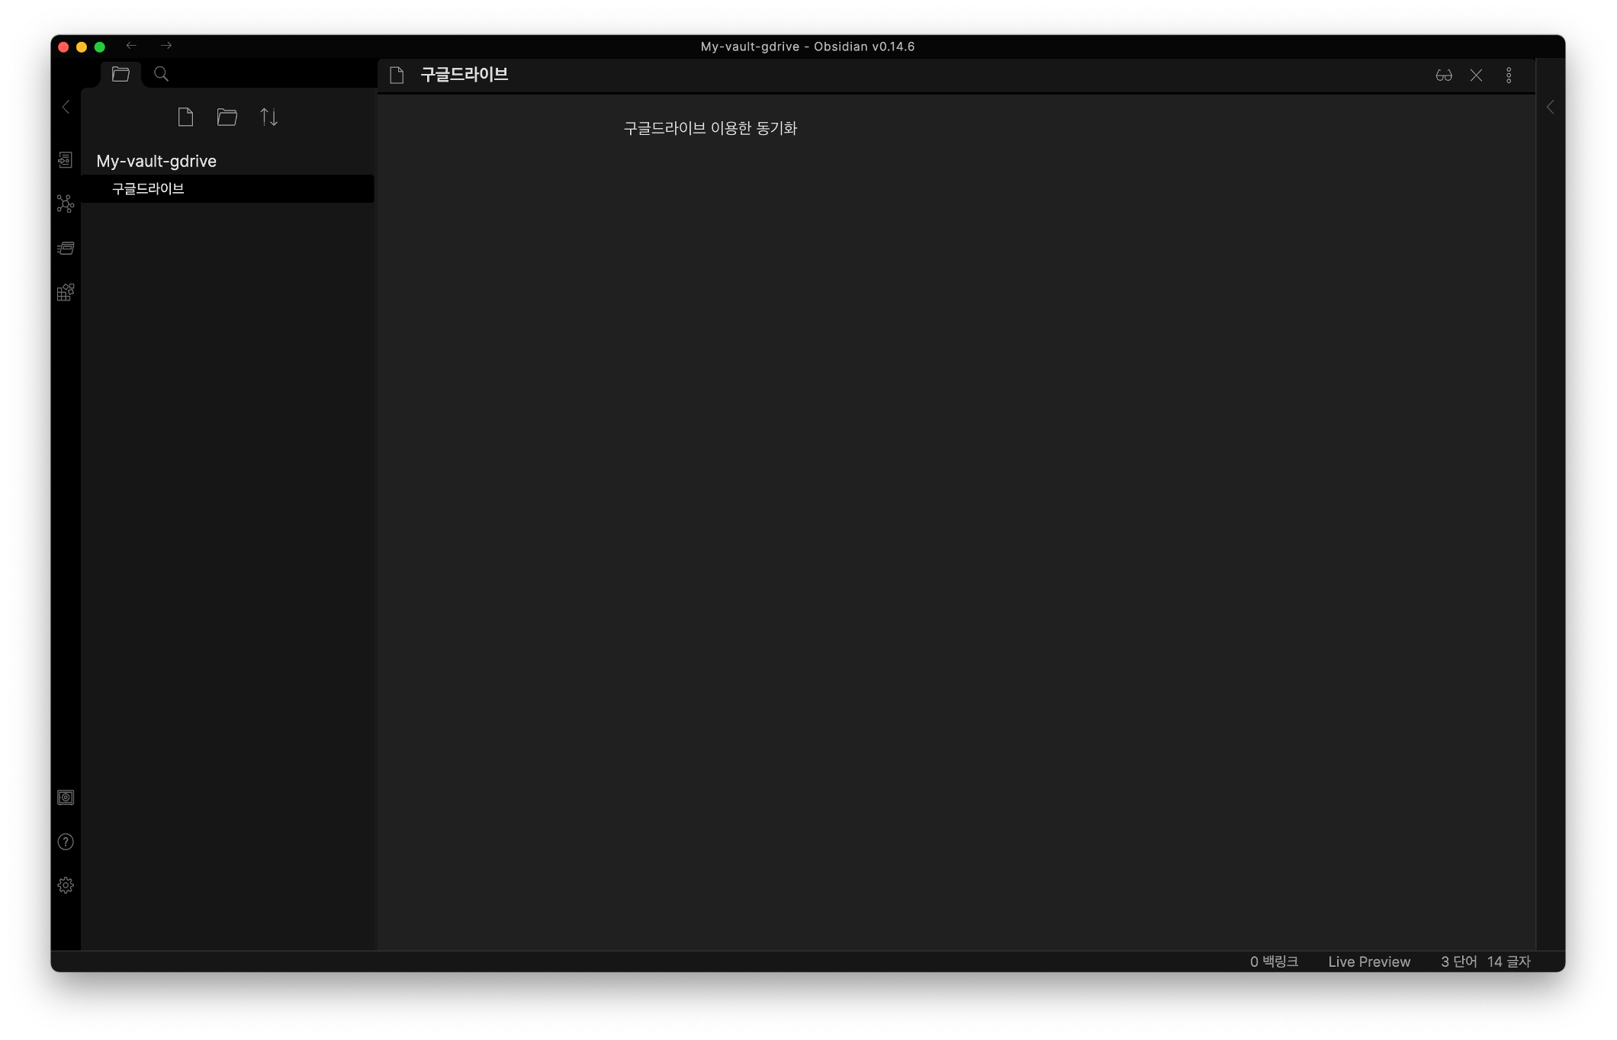
Task: Create a new note with note icon
Action: pos(185,117)
